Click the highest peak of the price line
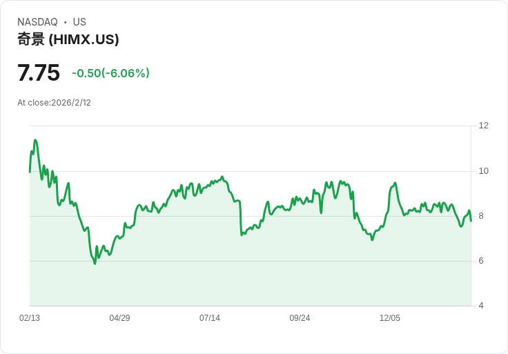 click(x=35, y=140)
